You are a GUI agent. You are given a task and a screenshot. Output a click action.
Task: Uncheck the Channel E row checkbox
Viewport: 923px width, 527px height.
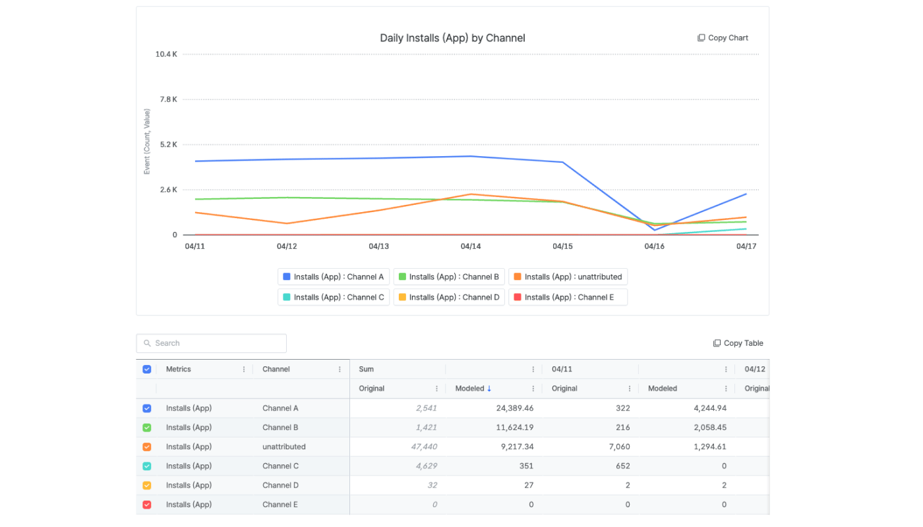tap(147, 505)
